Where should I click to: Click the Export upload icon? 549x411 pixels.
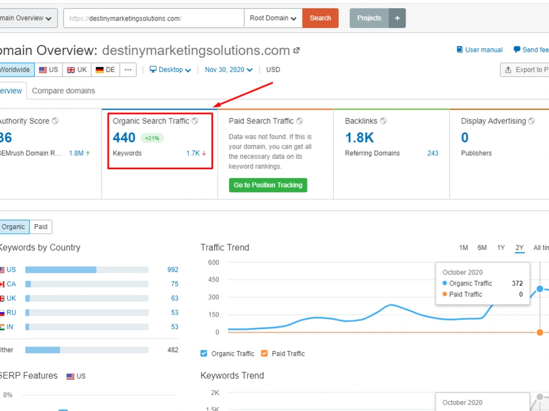coord(508,70)
